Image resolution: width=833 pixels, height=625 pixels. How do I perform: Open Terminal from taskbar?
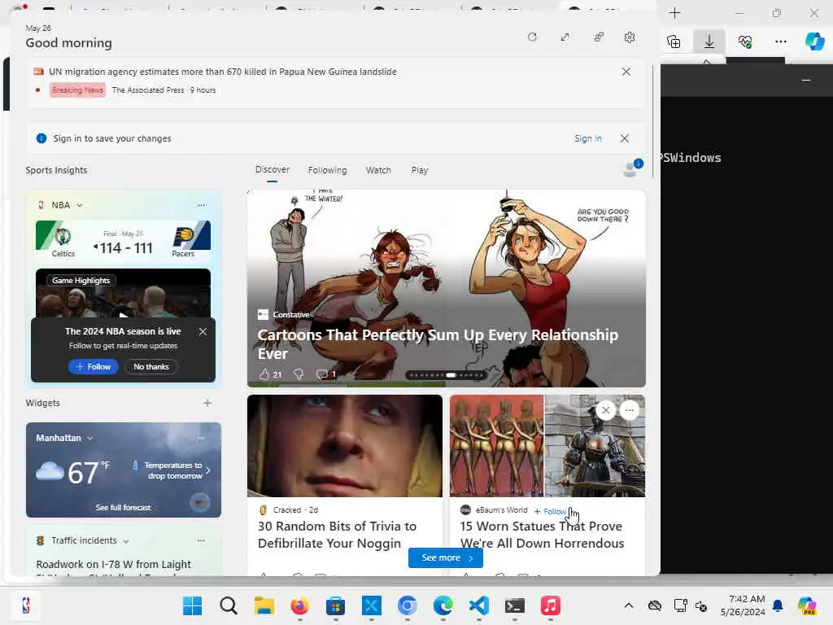click(514, 605)
